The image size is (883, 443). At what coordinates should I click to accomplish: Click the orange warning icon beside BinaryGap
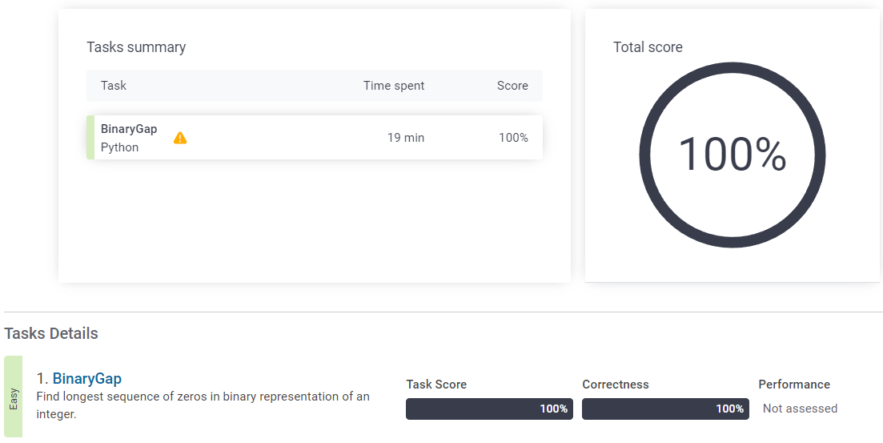coord(179,138)
